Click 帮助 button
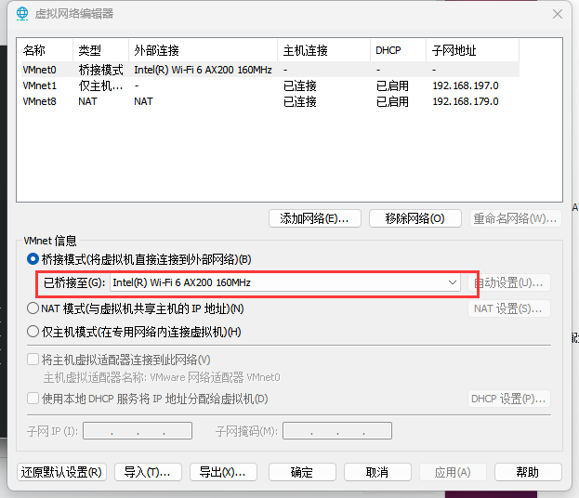Image resolution: width=579 pixels, height=498 pixels. click(x=528, y=472)
